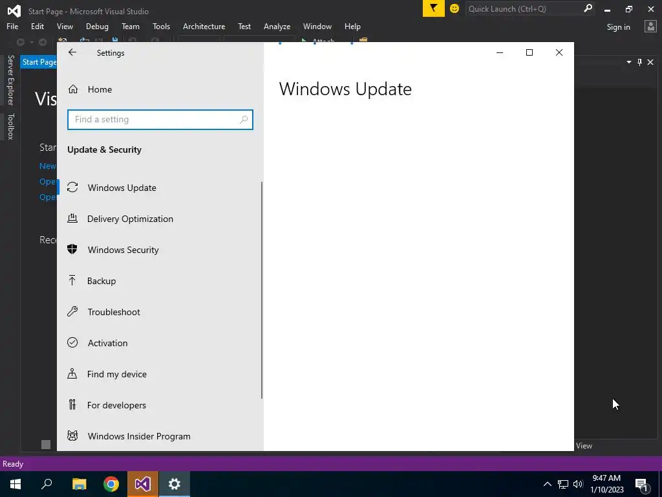Minimize the Settings window
Viewport: 662px width, 497px height.
(x=500, y=52)
